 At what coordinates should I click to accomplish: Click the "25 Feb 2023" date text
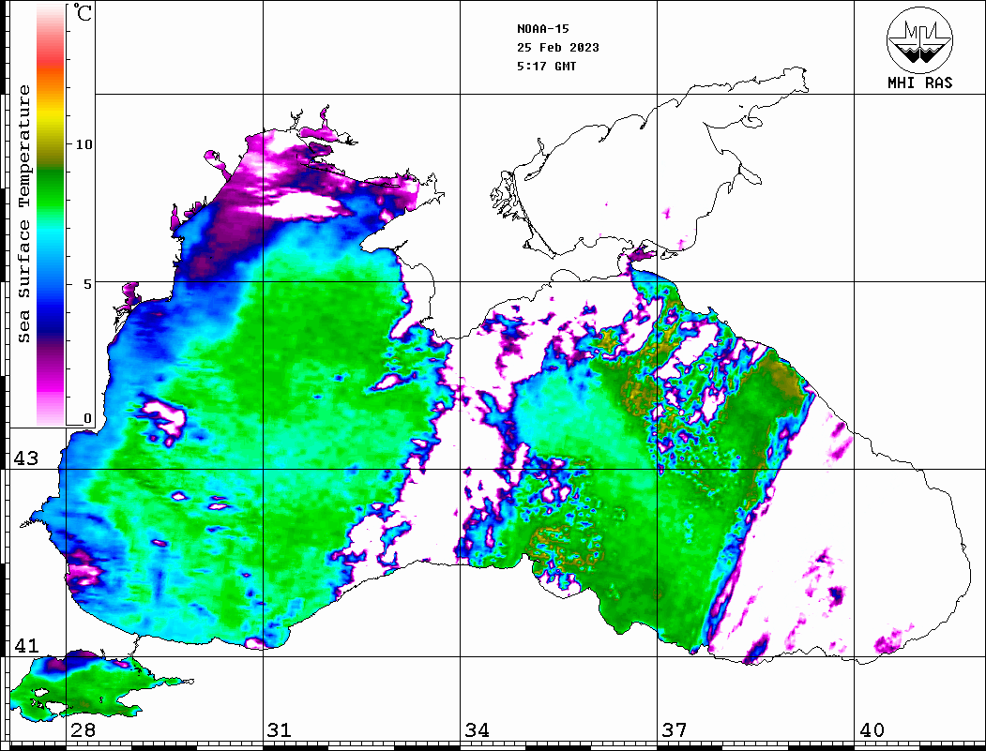pyautogui.click(x=558, y=48)
